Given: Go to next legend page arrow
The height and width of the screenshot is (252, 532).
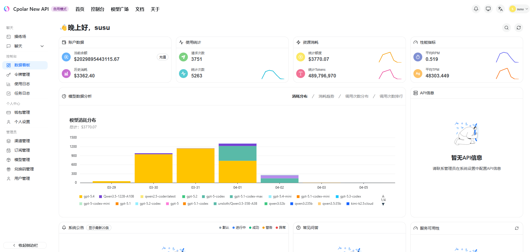Looking at the screenshot, I should (x=383, y=204).
